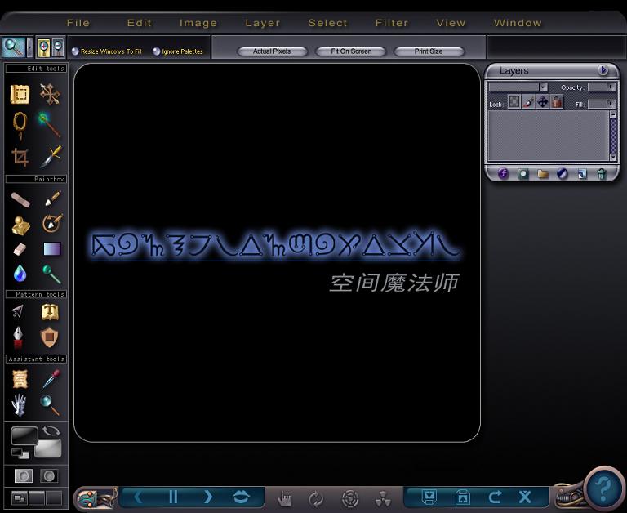Select the Slice knife tool
Viewport: 627px width, 513px height.
(x=51, y=157)
